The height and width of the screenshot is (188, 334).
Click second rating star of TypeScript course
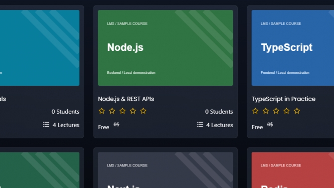pos(266,111)
